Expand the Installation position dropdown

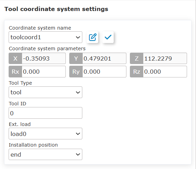[45, 154]
